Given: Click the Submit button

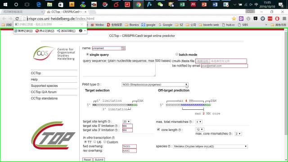Looking at the screenshot, I should pyautogui.click(x=99, y=160).
